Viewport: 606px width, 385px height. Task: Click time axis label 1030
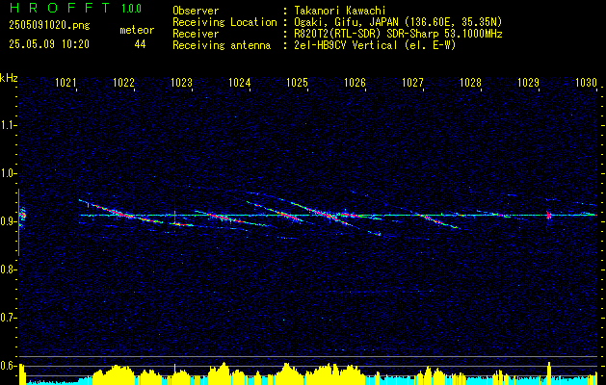(587, 83)
